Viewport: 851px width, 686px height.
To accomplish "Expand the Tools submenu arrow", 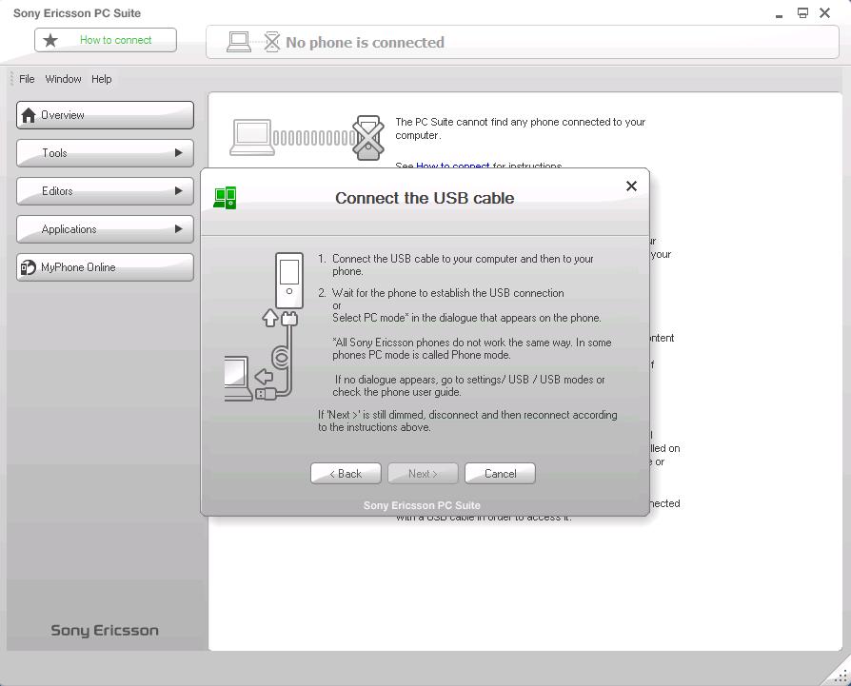I will [179, 153].
